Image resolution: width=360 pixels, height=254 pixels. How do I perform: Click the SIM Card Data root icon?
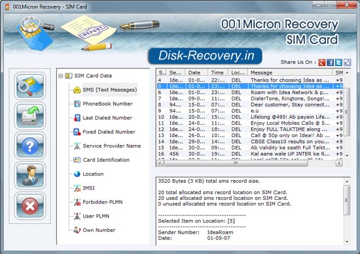[x=69, y=76]
